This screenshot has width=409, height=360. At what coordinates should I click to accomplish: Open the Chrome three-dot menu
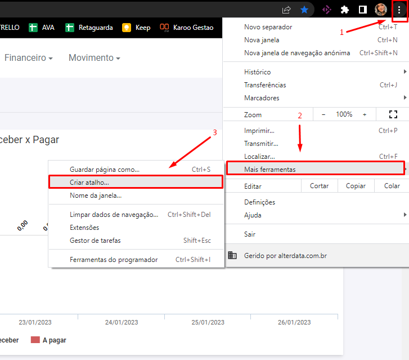click(x=399, y=10)
